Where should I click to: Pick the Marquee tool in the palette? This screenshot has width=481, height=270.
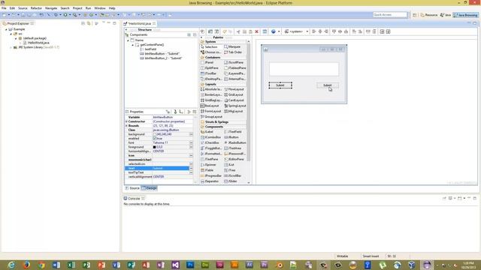(232, 46)
